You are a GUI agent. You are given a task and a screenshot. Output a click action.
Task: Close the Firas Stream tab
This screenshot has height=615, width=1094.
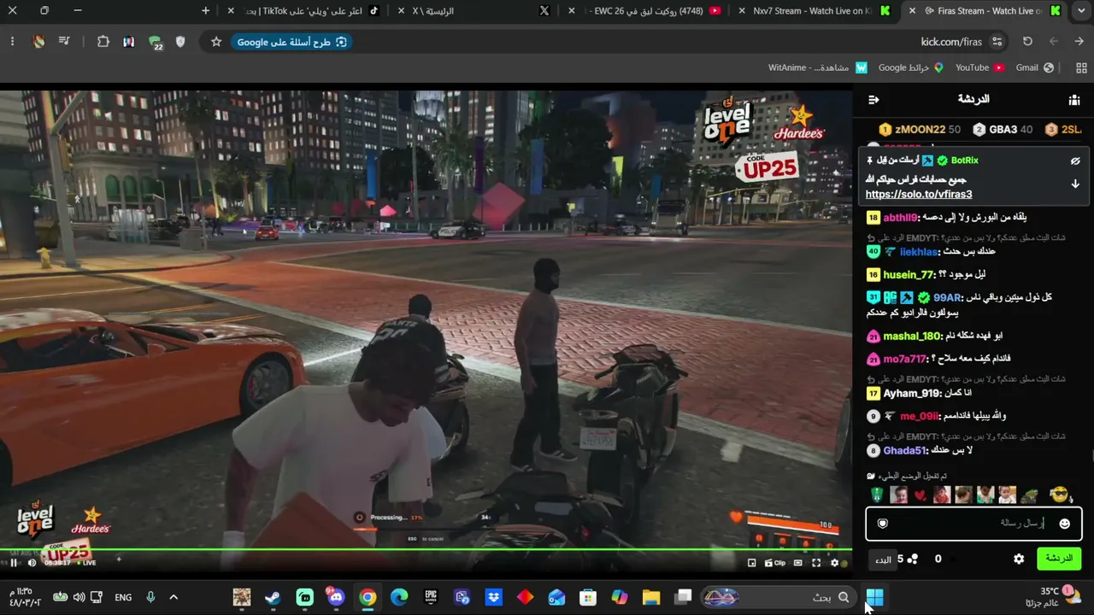point(913,11)
